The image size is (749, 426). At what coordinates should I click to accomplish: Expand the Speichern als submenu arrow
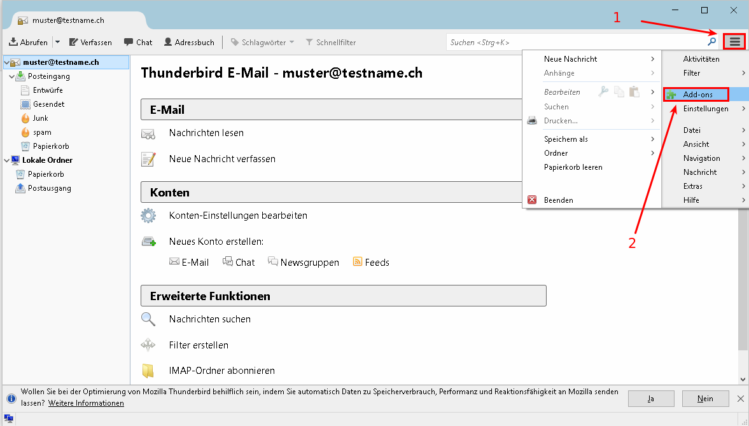coord(652,139)
